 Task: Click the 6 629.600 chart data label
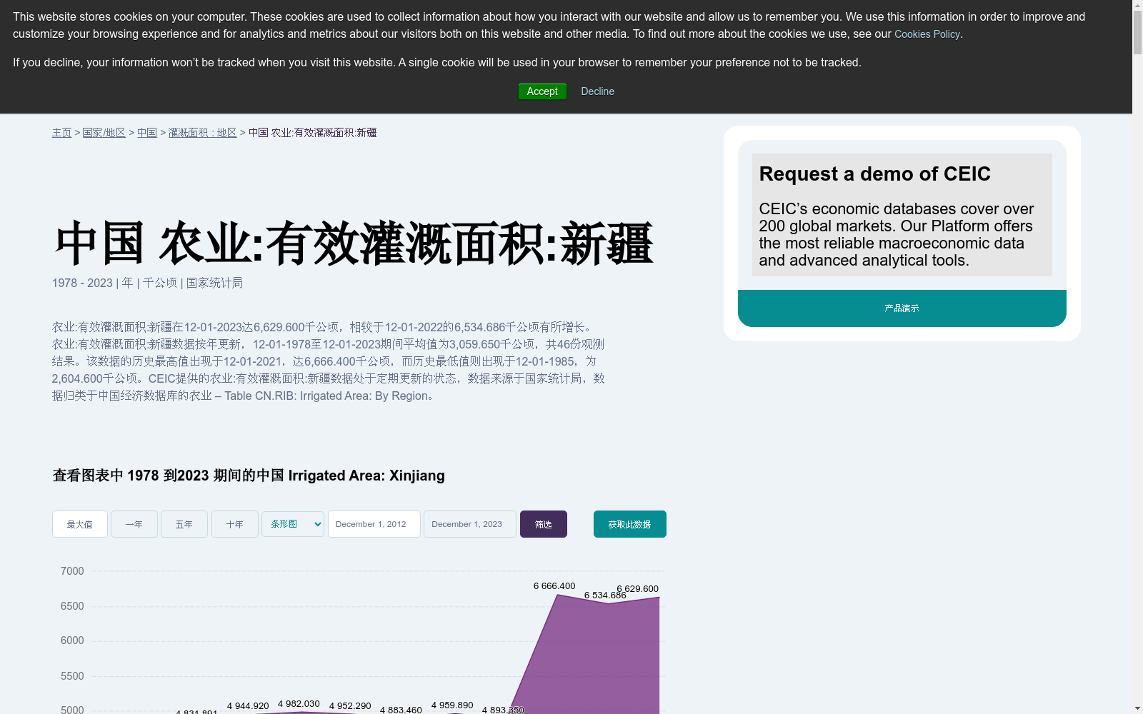click(638, 589)
